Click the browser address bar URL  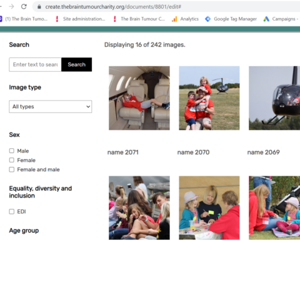pyautogui.click(x=113, y=7)
